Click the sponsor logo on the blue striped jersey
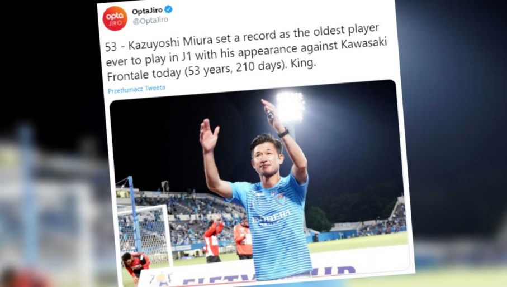This screenshot has width=507, height=287. coord(271,217)
